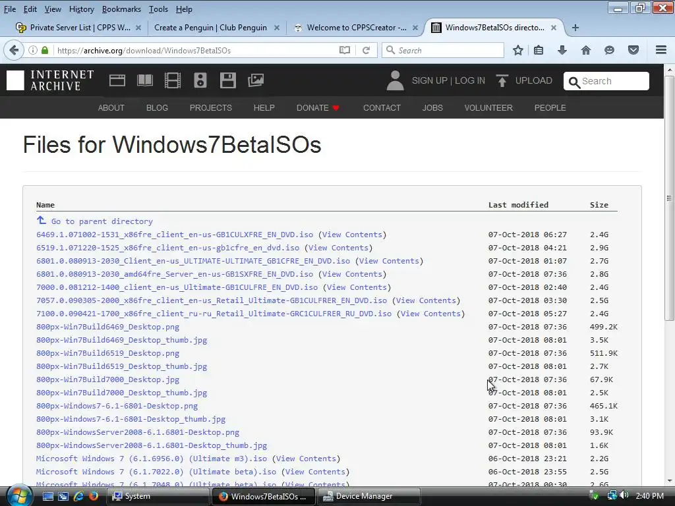Open Pocket icon in toolbar
Screen dimensions: 675x506
click(633, 50)
